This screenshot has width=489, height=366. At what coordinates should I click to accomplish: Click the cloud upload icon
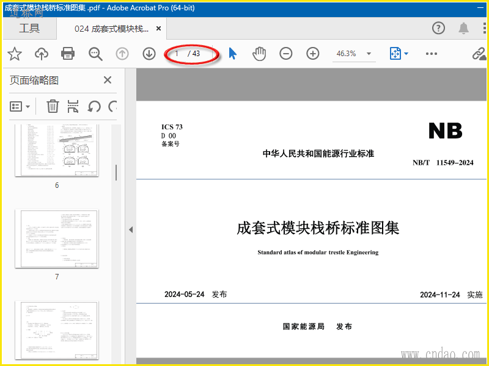pyautogui.click(x=41, y=54)
